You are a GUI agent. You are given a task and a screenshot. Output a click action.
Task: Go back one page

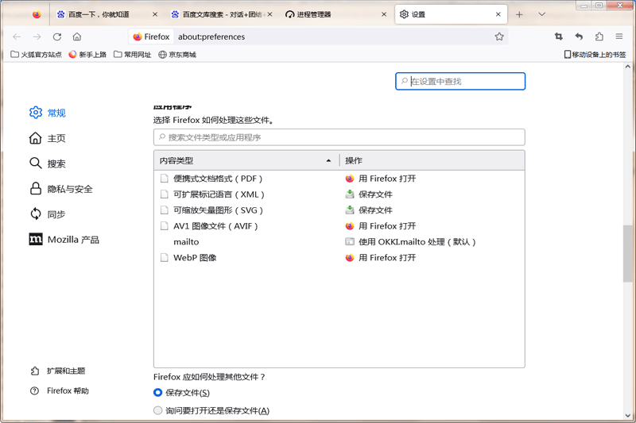(17, 37)
